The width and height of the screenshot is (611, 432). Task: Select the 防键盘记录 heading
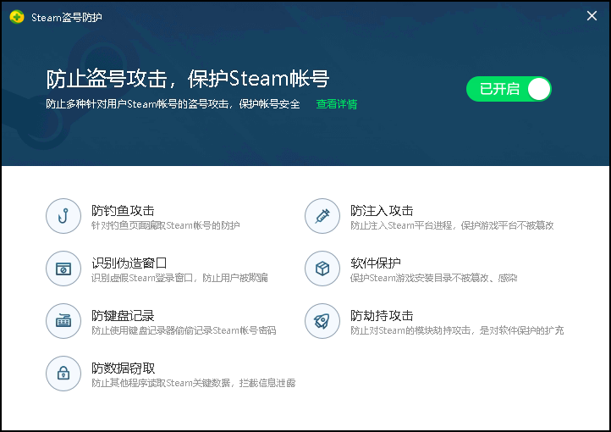(124, 315)
